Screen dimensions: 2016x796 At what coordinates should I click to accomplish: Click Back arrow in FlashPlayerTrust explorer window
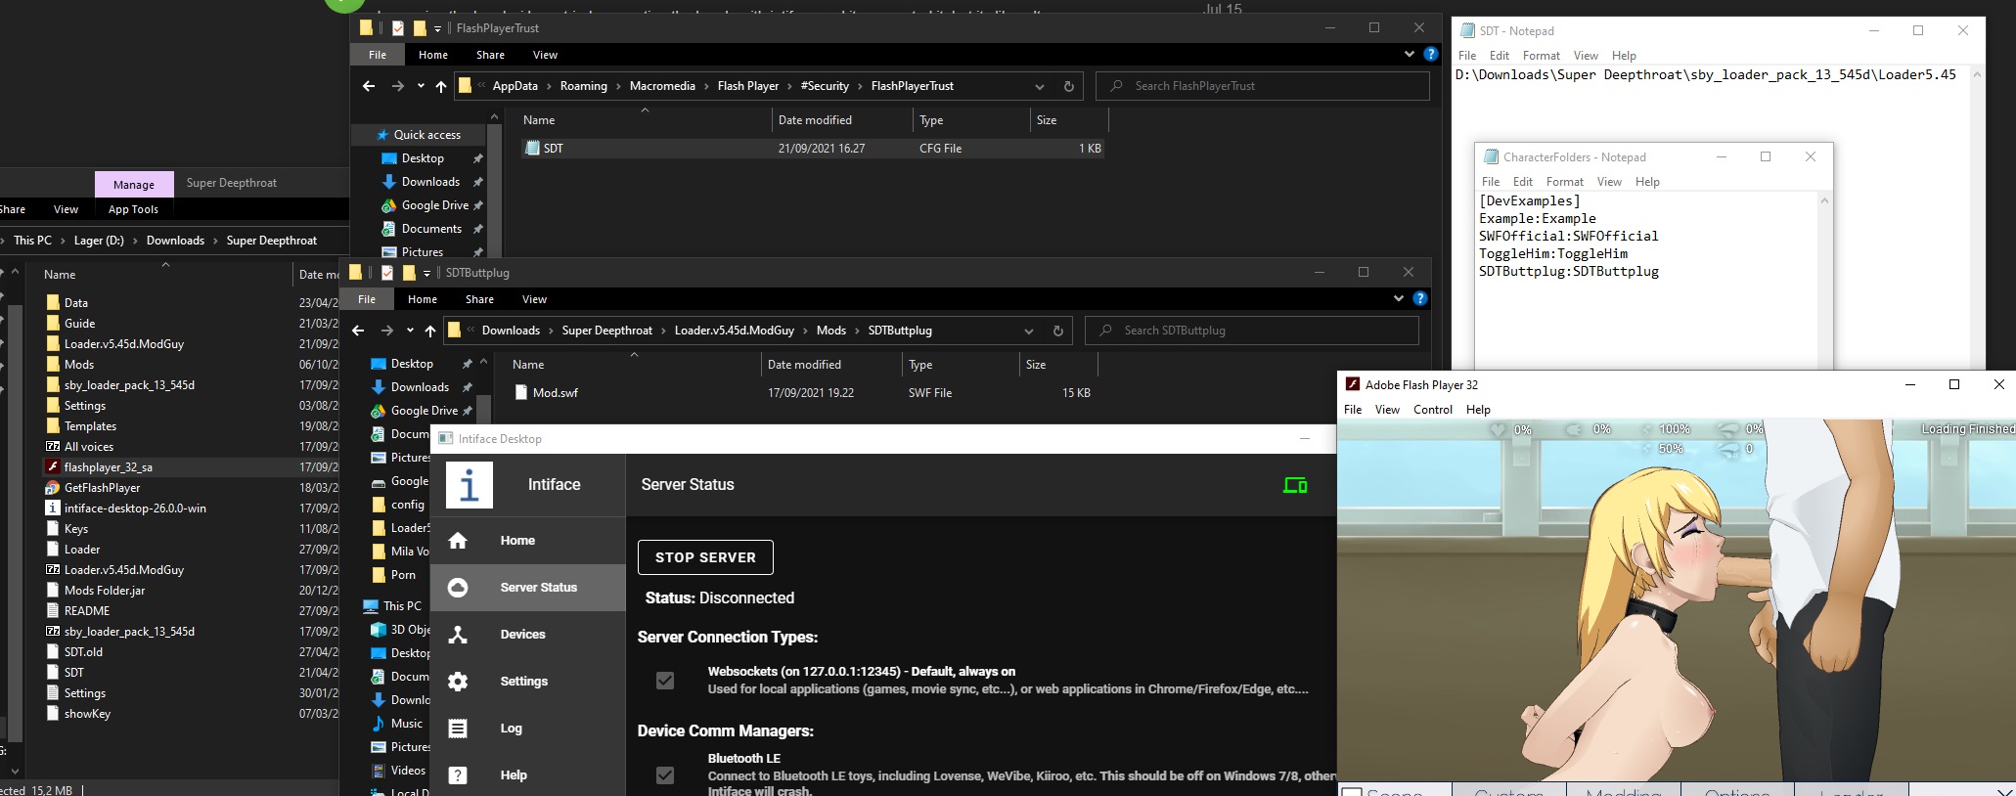tap(369, 86)
